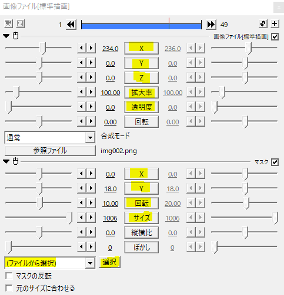Jump to the last frame with forward icon
This screenshot has width=284, height=295.
coord(211,25)
